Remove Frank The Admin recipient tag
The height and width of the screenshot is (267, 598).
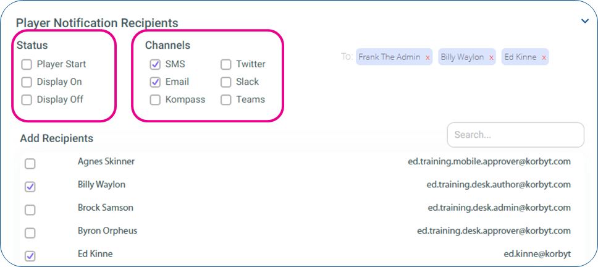point(427,57)
